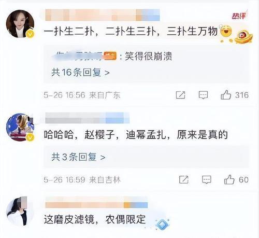Forward the Jilin comment using share icon

pyautogui.click(x=184, y=179)
